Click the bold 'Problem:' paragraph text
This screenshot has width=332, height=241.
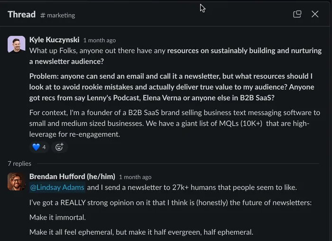point(171,87)
